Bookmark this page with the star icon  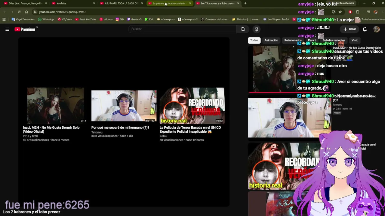pos(340,12)
